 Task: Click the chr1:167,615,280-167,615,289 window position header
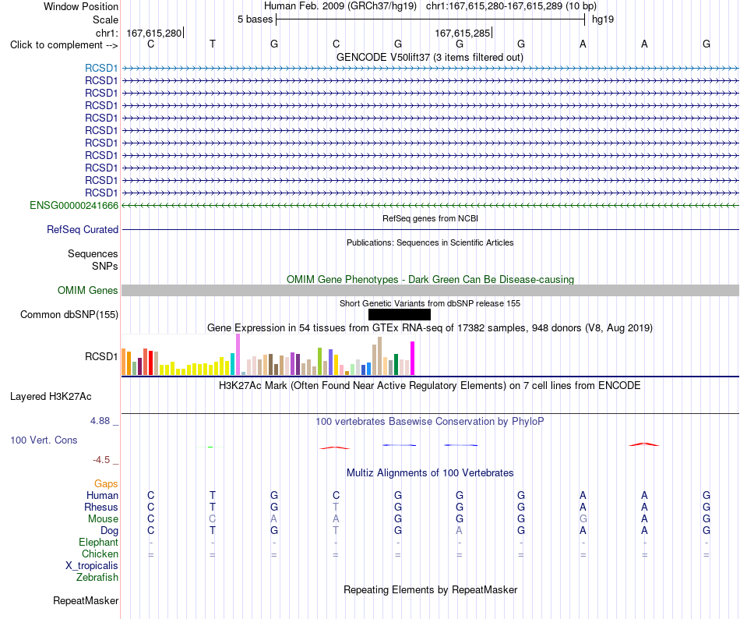[511, 6]
